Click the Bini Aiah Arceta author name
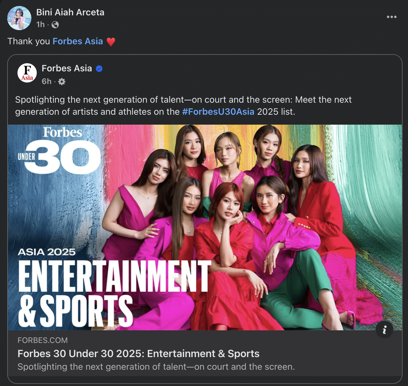This screenshot has height=386, width=408. (70, 12)
